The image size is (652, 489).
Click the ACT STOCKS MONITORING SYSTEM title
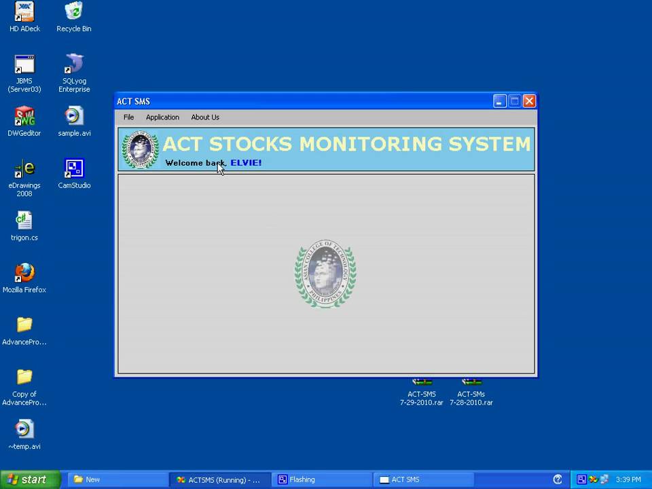[346, 144]
